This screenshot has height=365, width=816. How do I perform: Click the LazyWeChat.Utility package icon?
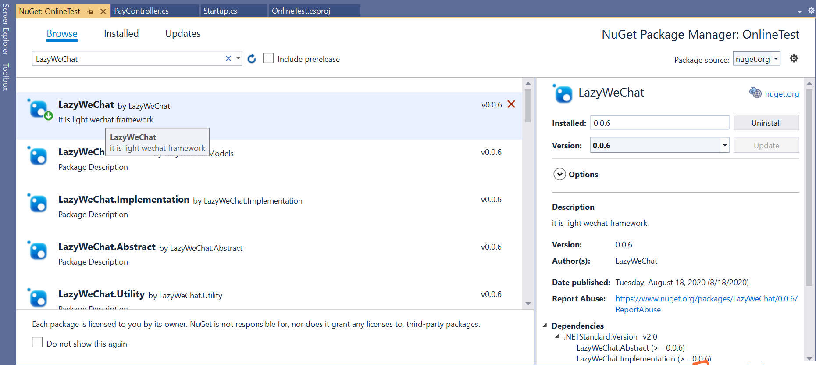38,297
